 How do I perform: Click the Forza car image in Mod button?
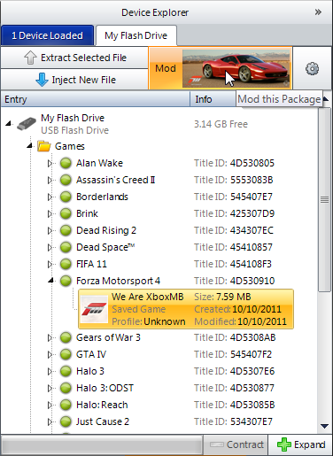[x=236, y=68]
